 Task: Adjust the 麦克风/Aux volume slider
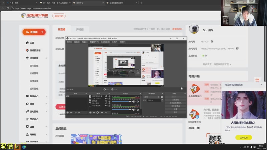tap(121, 102)
